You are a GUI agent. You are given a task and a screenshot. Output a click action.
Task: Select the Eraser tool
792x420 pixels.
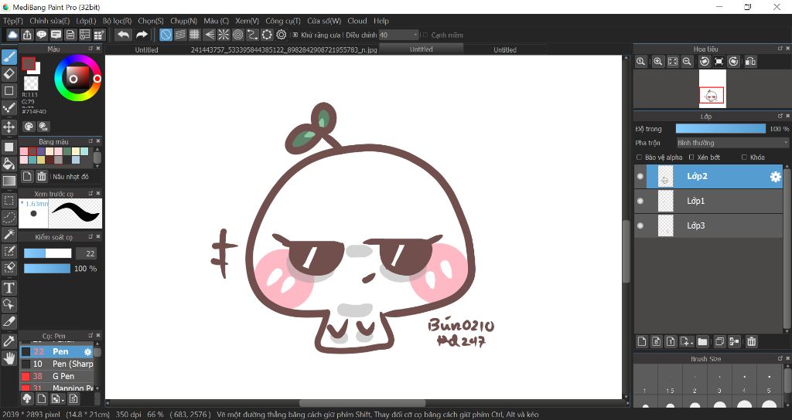coord(9,74)
